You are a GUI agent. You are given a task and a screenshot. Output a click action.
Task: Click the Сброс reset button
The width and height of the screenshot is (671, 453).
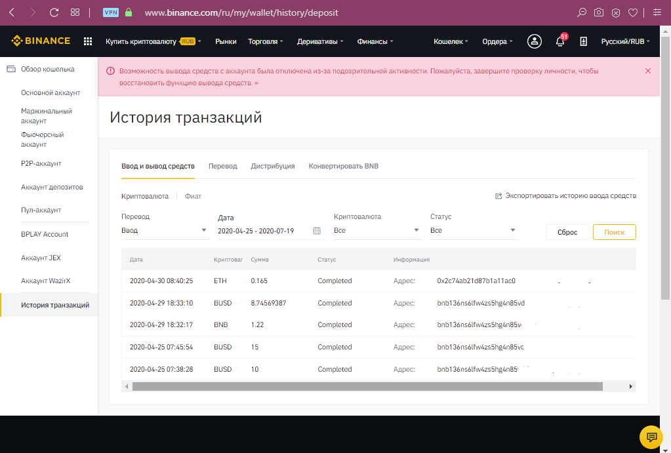click(567, 232)
